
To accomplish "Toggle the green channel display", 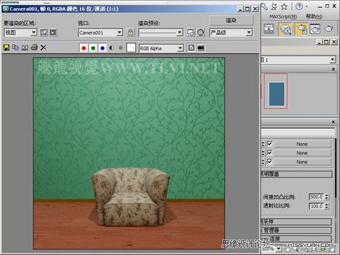I will click(x=93, y=48).
